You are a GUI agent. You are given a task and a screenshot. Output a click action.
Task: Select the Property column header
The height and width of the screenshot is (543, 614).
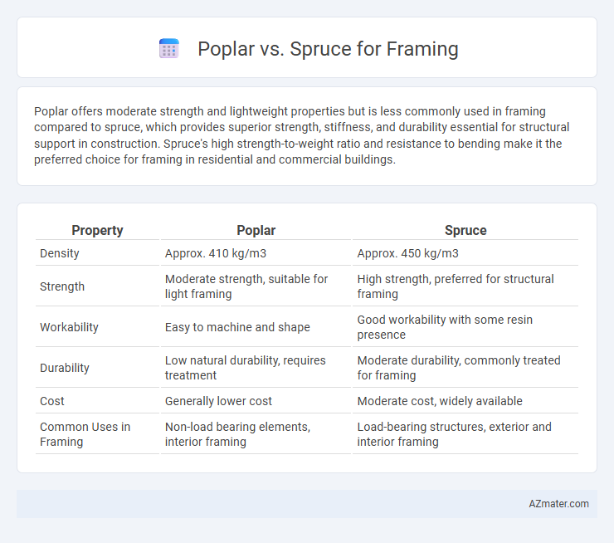point(97,230)
